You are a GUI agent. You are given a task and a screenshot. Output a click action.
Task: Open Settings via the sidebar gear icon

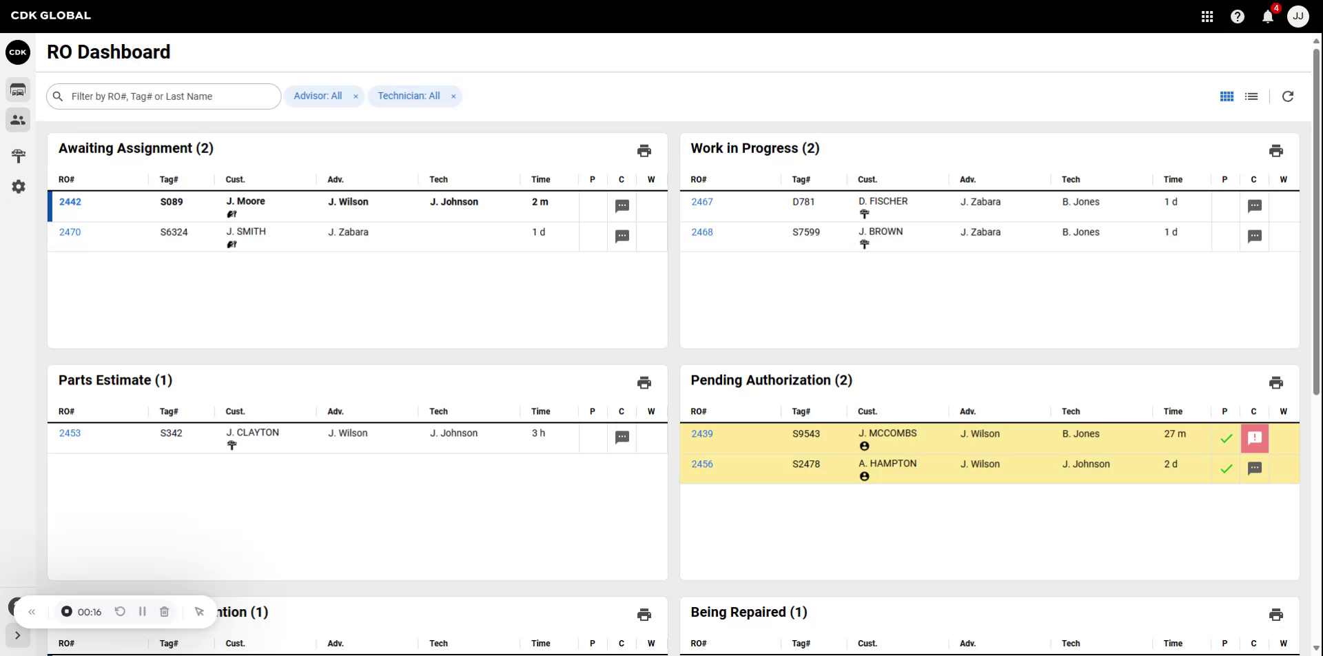pos(18,186)
